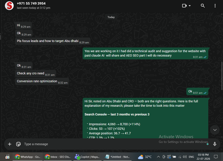This screenshot has height=161, width=223.
Task: Open the Windows notification center
Action: click(x=216, y=157)
